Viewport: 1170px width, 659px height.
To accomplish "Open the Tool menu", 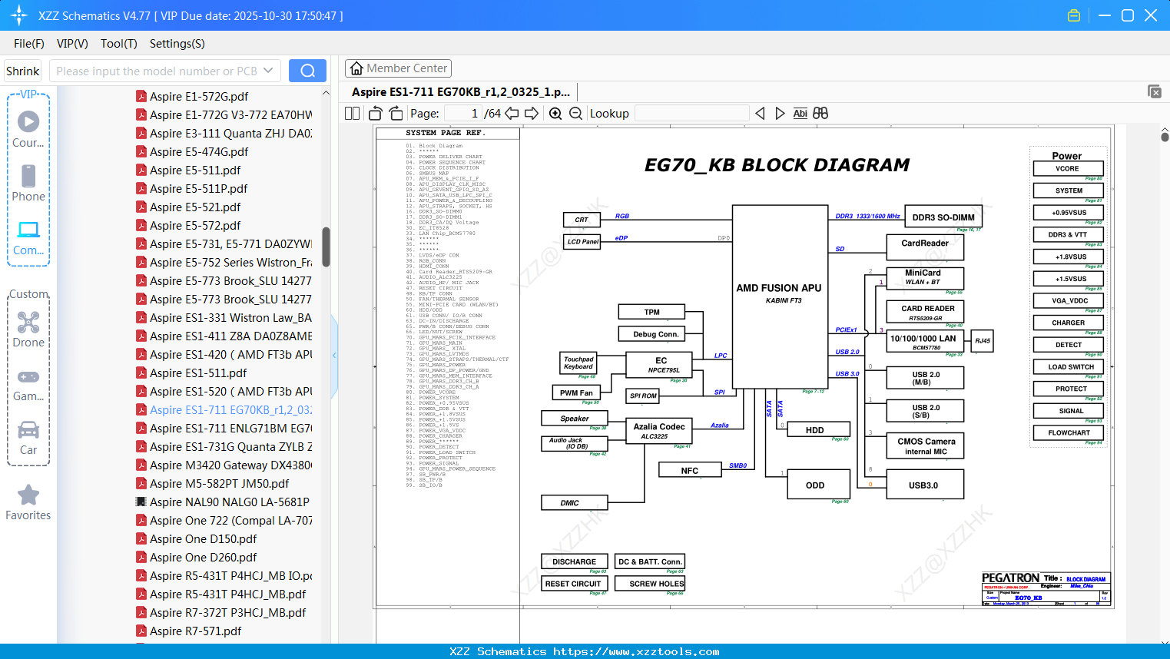I will tap(118, 44).
